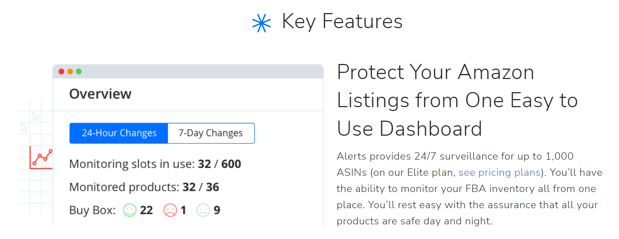
Task: Click the Overview panel title
Action: click(100, 94)
